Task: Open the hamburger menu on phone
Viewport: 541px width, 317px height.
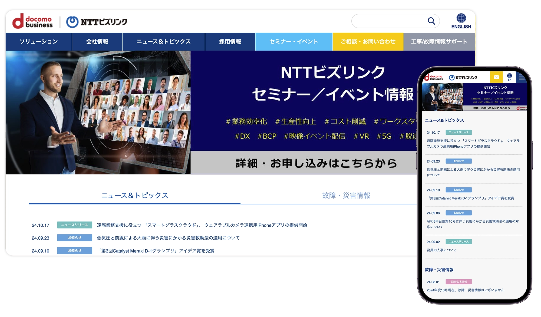Action: point(522,77)
